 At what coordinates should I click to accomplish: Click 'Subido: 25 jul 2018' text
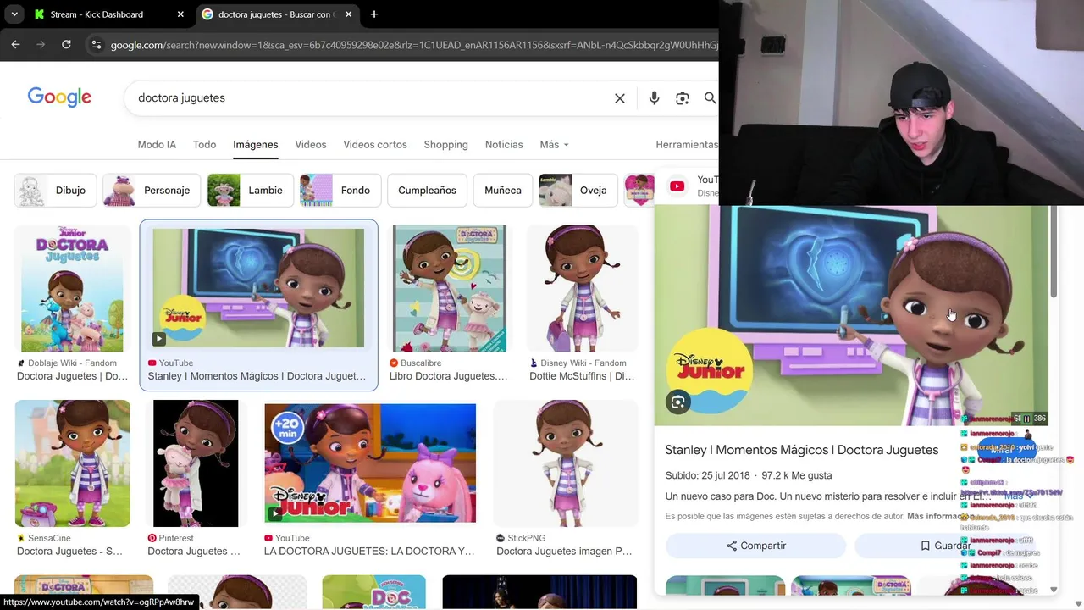pyautogui.click(x=707, y=475)
